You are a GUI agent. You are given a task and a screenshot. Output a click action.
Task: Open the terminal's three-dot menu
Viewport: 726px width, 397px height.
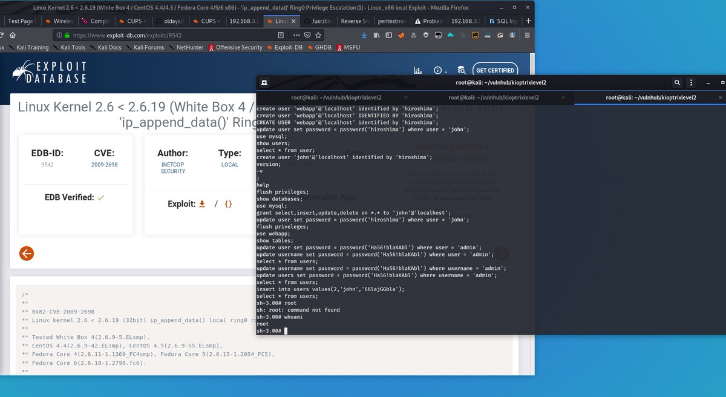coord(692,82)
